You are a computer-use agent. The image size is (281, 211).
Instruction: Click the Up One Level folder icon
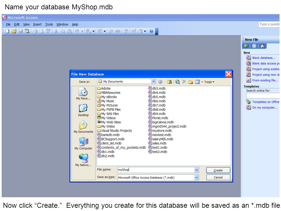click(169, 82)
